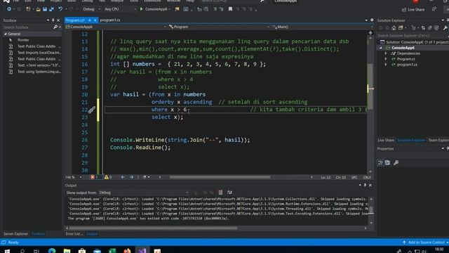The image size is (449, 253).
Task: Click the Open File folder icon
Action: click(x=38, y=9)
